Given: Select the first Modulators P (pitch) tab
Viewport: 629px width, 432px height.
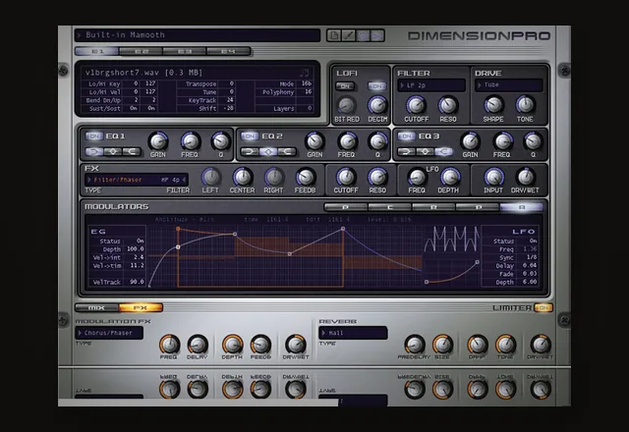Looking at the screenshot, I should click(345, 207).
